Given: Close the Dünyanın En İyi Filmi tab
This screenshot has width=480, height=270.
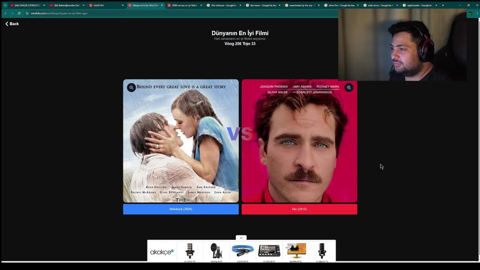Looking at the screenshot, I should tap(162, 5).
